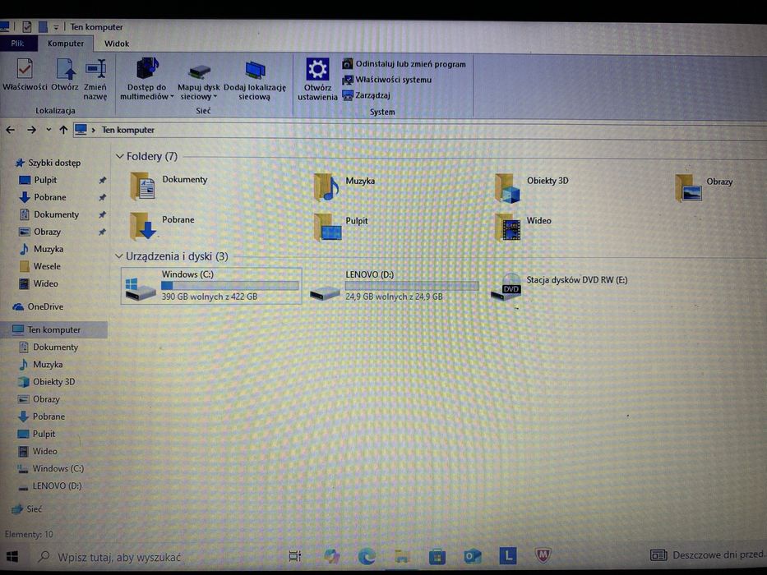Click Dodaj lokalizację sieciową
The width and height of the screenshot is (767, 575).
click(x=254, y=80)
